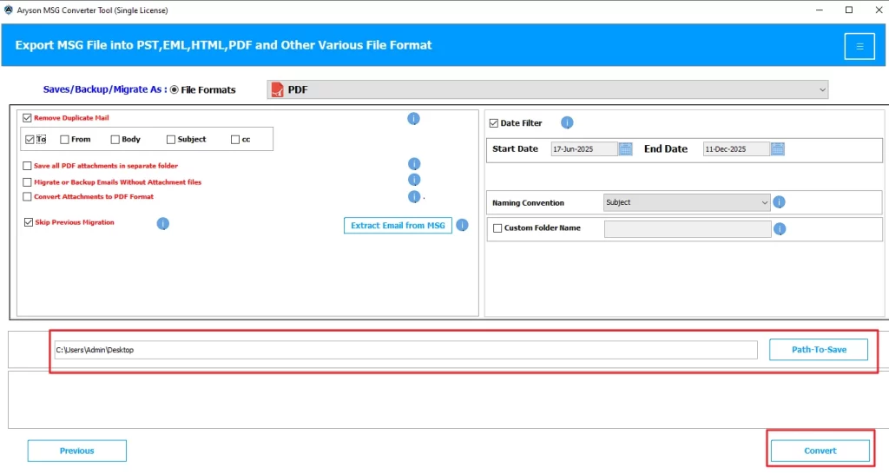Click the Aryson app icon in title bar
Viewport: 889px width, 474px height.
[8, 10]
